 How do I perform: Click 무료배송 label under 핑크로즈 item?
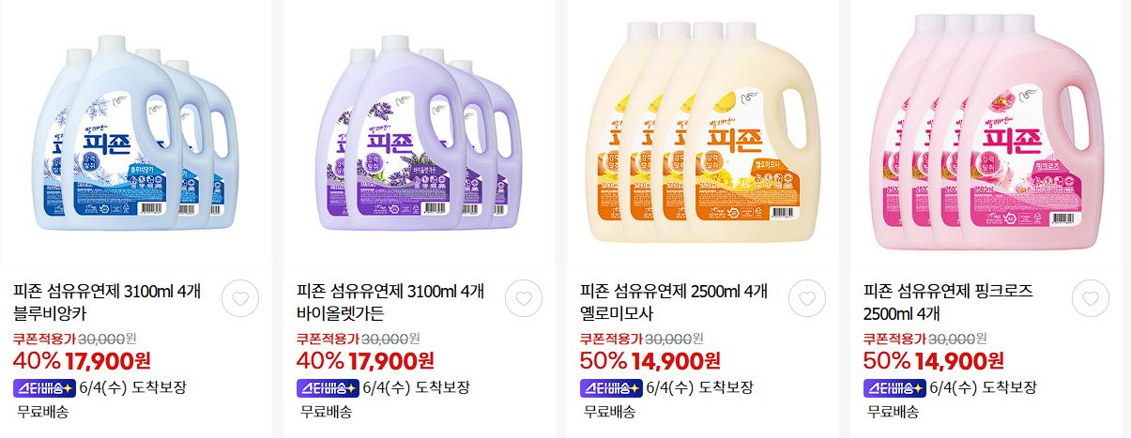coord(893,411)
